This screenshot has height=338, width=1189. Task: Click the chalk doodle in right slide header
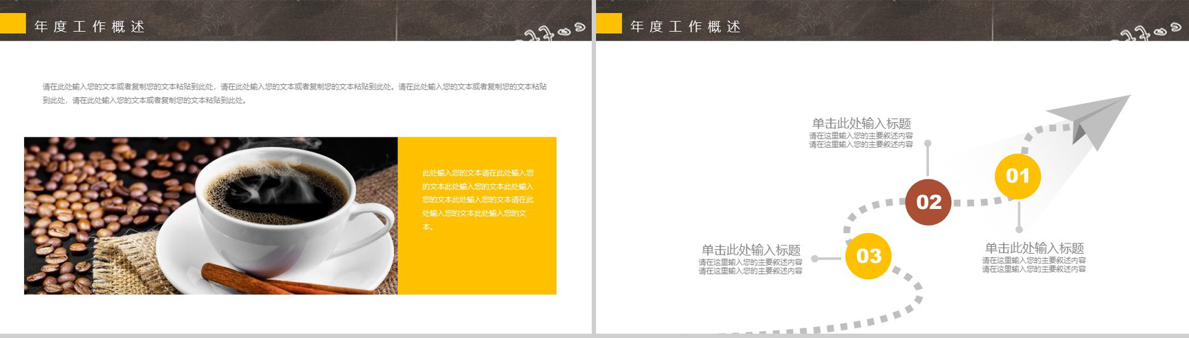(x=1148, y=31)
